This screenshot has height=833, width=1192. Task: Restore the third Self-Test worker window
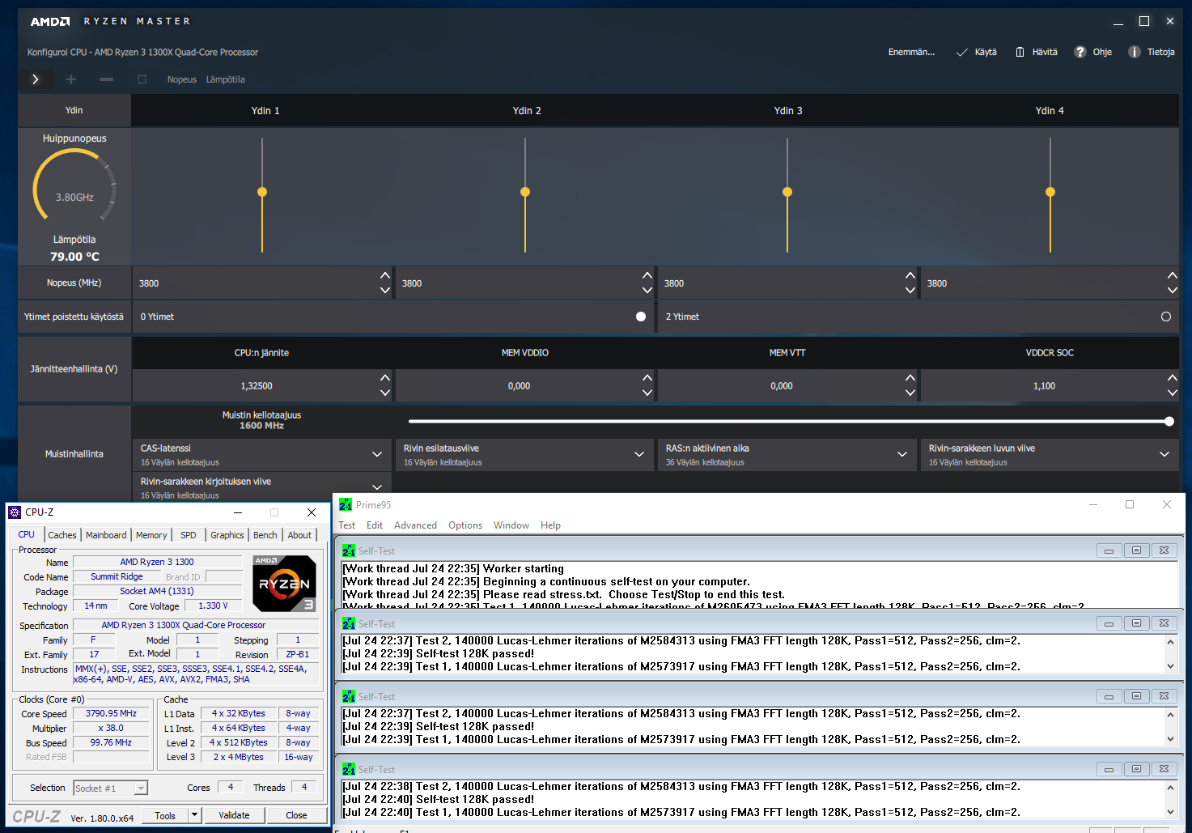1136,696
